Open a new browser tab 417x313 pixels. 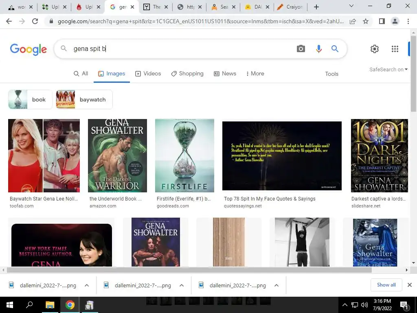click(316, 7)
